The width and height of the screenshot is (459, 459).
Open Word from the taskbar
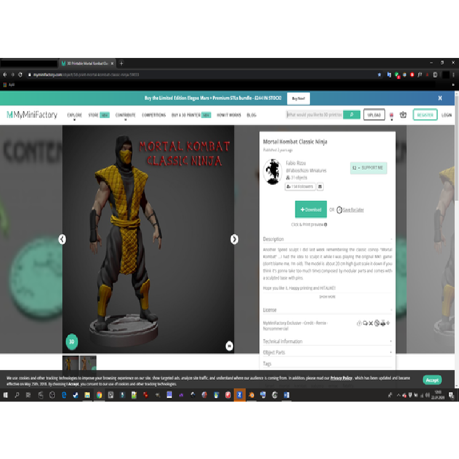click(286, 395)
